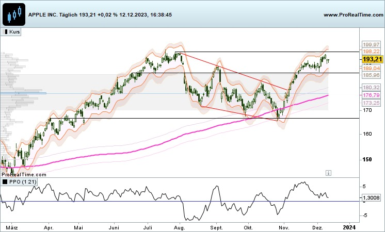Screen dimensions: 385x232
Task: Click the 189,04 lower band label
Action: point(371,68)
